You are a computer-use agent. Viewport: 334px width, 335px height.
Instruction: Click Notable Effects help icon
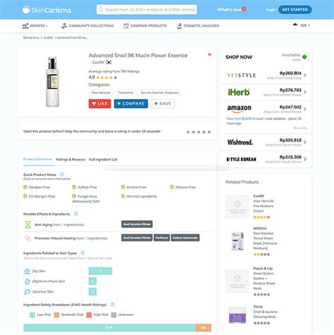(x=76, y=214)
